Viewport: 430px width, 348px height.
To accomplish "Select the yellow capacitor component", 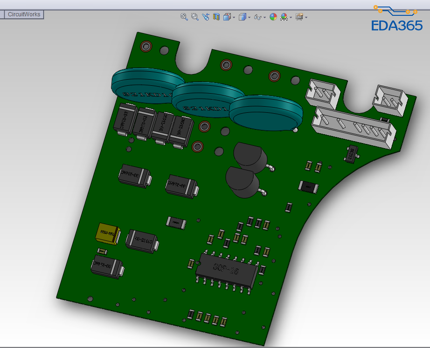I will click(x=108, y=232).
